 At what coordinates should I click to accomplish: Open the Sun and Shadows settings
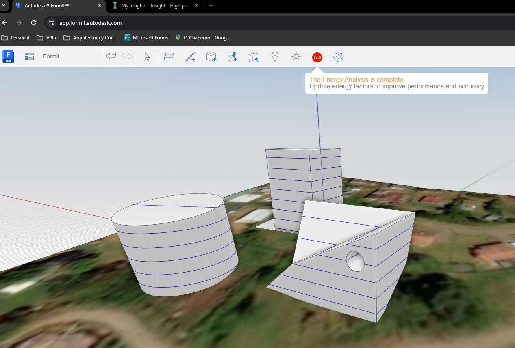[x=296, y=57]
